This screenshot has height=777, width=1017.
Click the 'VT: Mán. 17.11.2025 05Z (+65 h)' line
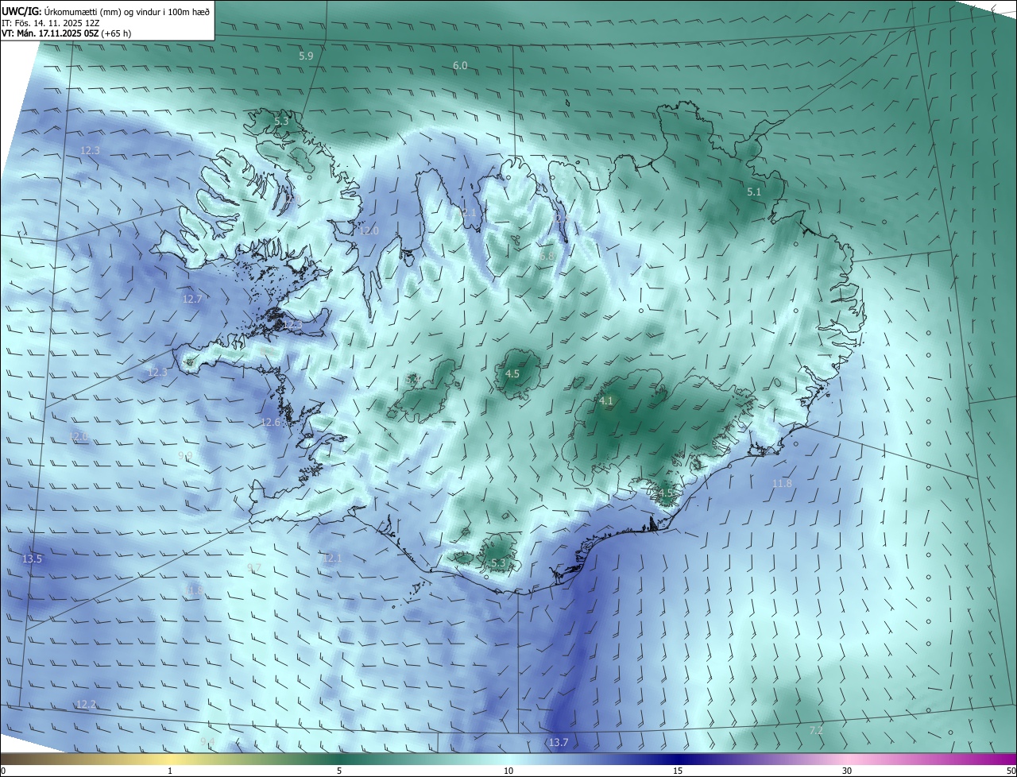click(66, 33)
